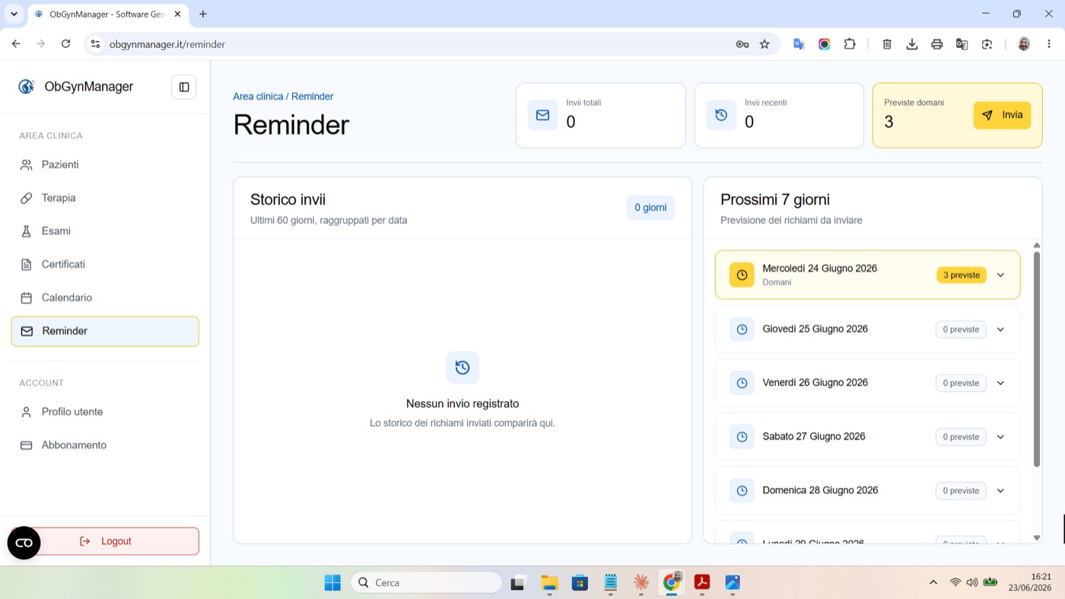The width and height of the screenshot is (1065, 599).
Task: Click the clock icon for Mercoledì 24 Giugno
Action: coord(742,275)
